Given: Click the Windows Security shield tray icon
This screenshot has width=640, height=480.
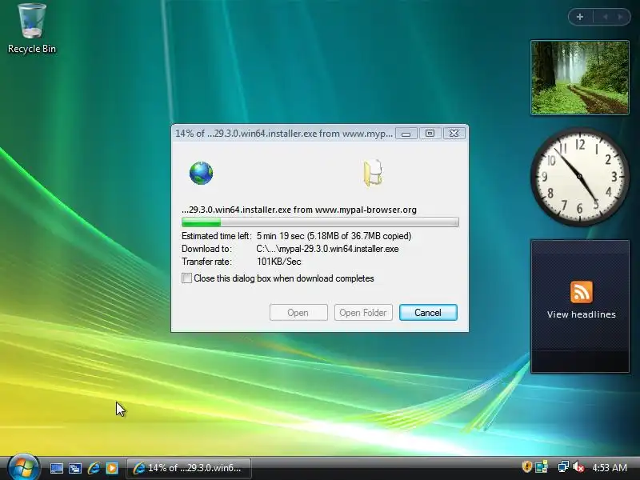Looking at the screenshot, I should tap(527, 466).
